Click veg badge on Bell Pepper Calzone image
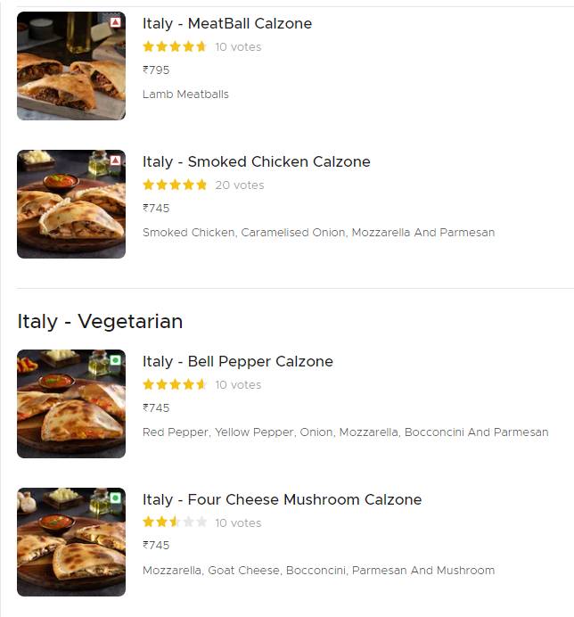The image size is (574, 617). tap(116, 360)
